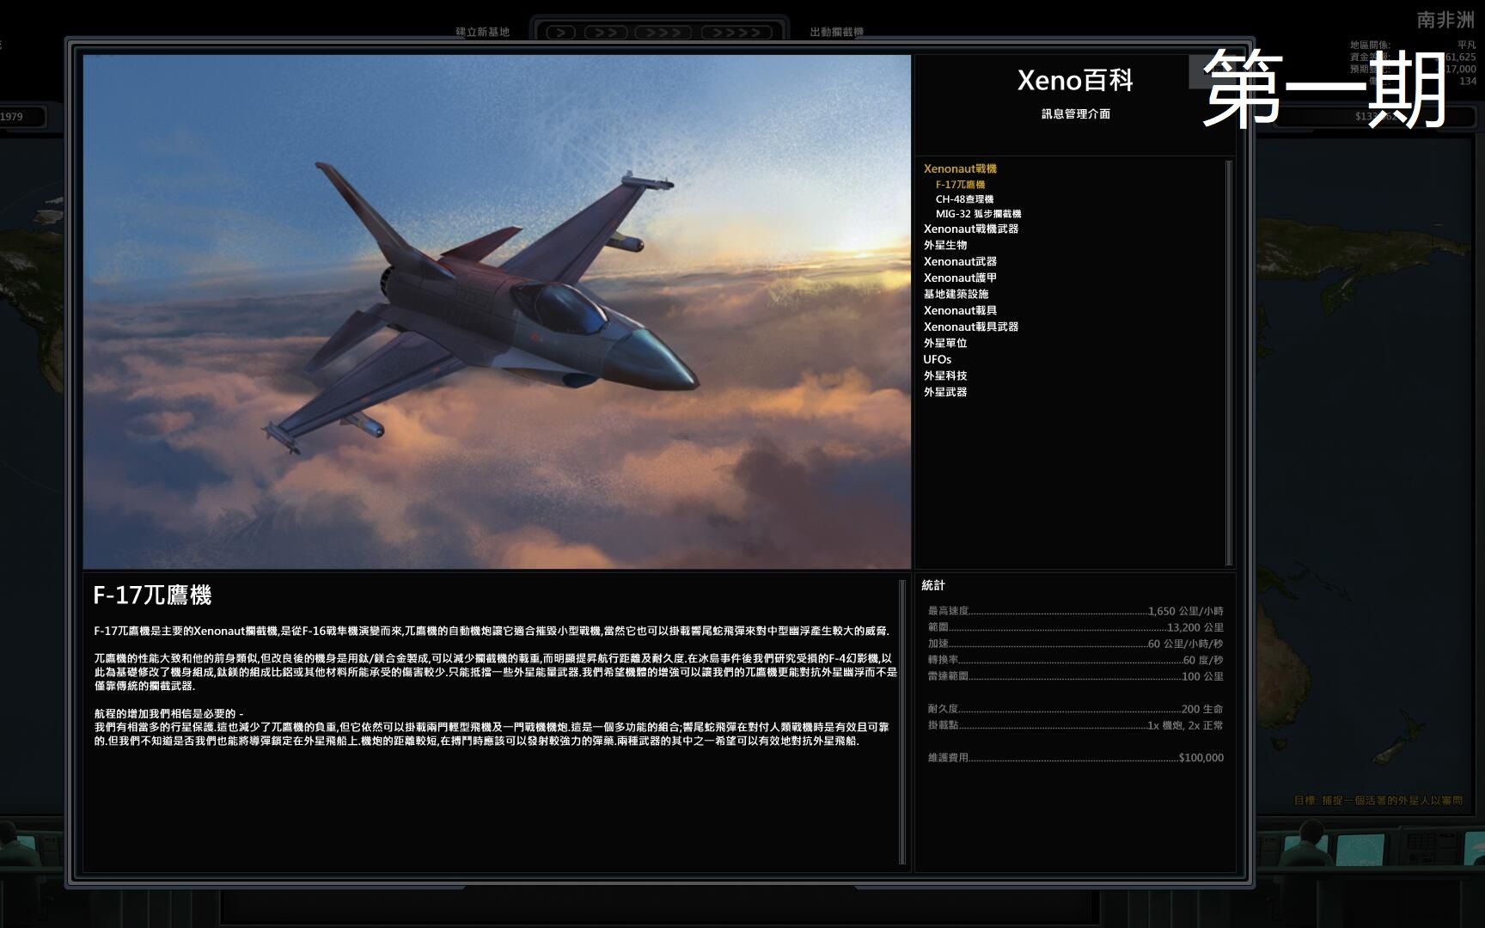The height and width of the screenshot is (928, 1485).
Task: Expand the 外星武器 category
Action: point(945,392)
